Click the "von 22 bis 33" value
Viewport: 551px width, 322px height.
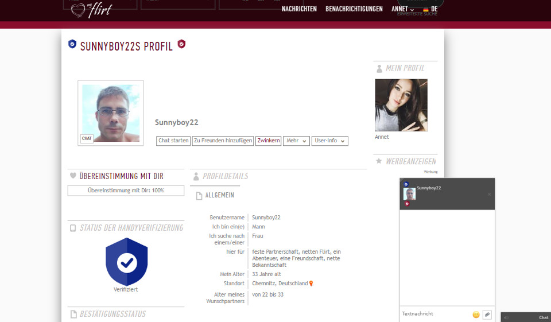[x=267, y=294]
